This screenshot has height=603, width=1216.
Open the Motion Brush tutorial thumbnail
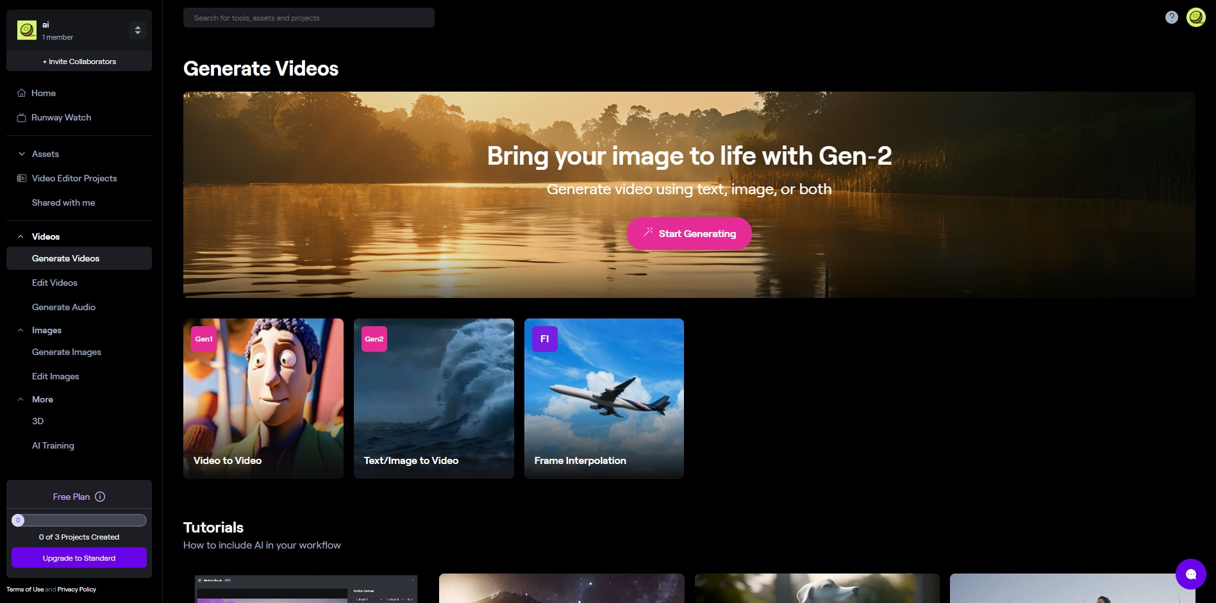306,588
